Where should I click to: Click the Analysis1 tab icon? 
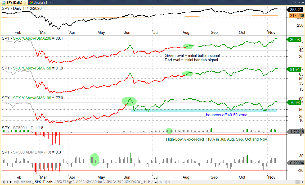(x=31, y=3)
